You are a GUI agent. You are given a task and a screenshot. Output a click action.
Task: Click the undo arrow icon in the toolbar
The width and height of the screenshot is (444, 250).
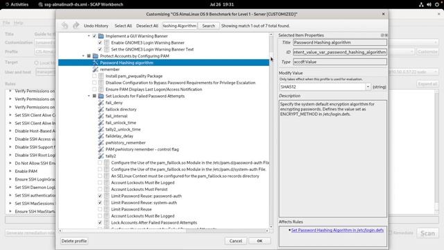(65, 26)
